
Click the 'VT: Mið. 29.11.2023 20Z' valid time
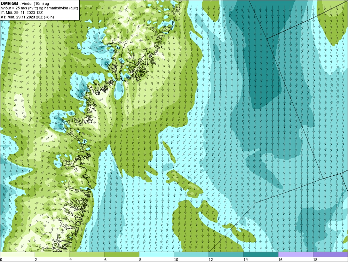[x=22, y=17]
